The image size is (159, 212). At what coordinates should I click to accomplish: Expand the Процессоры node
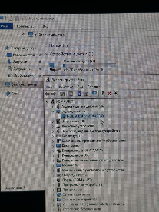tap(54, 190)
